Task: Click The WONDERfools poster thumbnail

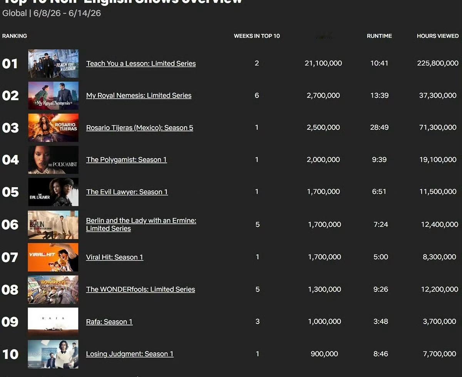Action: [53, 289]
